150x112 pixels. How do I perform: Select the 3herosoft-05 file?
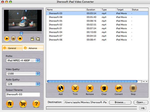click(55, 21)
